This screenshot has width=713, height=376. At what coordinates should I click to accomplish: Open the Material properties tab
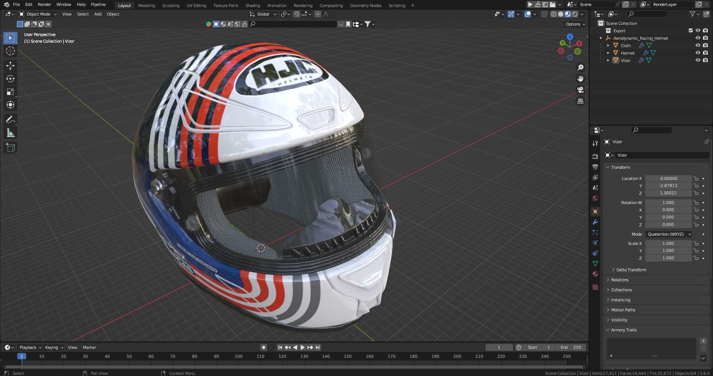tap(595, 274)
